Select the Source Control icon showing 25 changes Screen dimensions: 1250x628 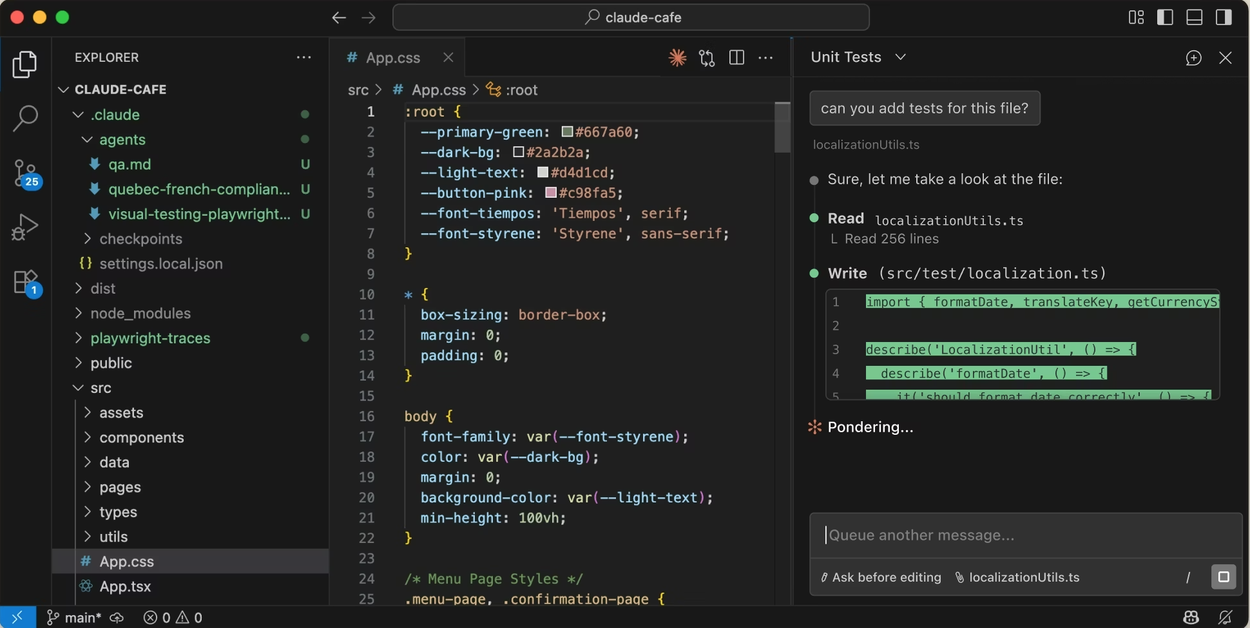(x=25, y=173)
